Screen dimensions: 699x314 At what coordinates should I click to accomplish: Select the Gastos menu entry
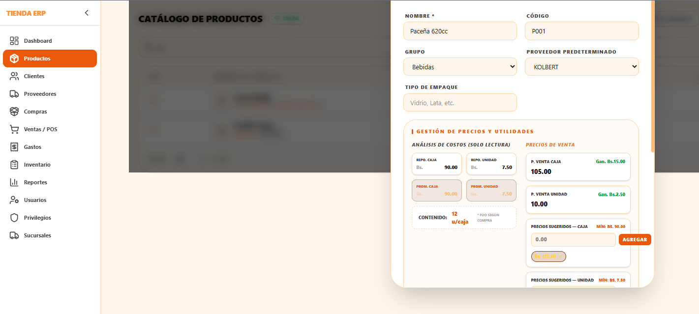(x=50, y=147)
